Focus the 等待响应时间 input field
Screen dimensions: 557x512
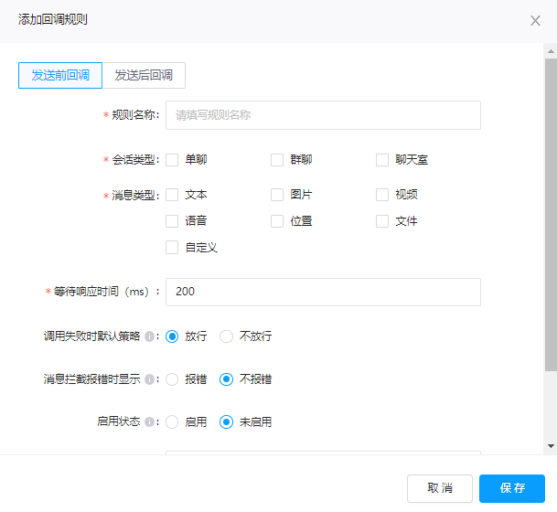click(x=322, y=292)
